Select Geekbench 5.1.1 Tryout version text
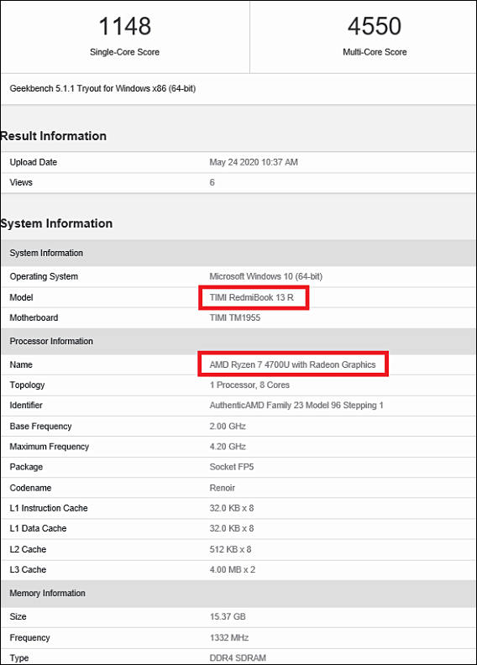This screenshot has width=477, height=665. click(x=102, y=89)
